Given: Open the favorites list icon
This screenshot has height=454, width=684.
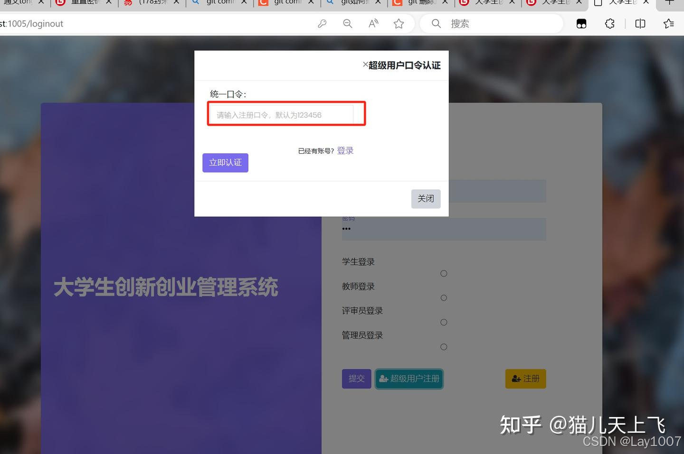Looking at the screenshot, I should 669,24.
